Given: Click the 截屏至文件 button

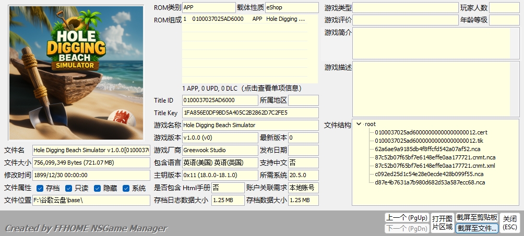Looking at the screenshot, I should pos(477,228).
